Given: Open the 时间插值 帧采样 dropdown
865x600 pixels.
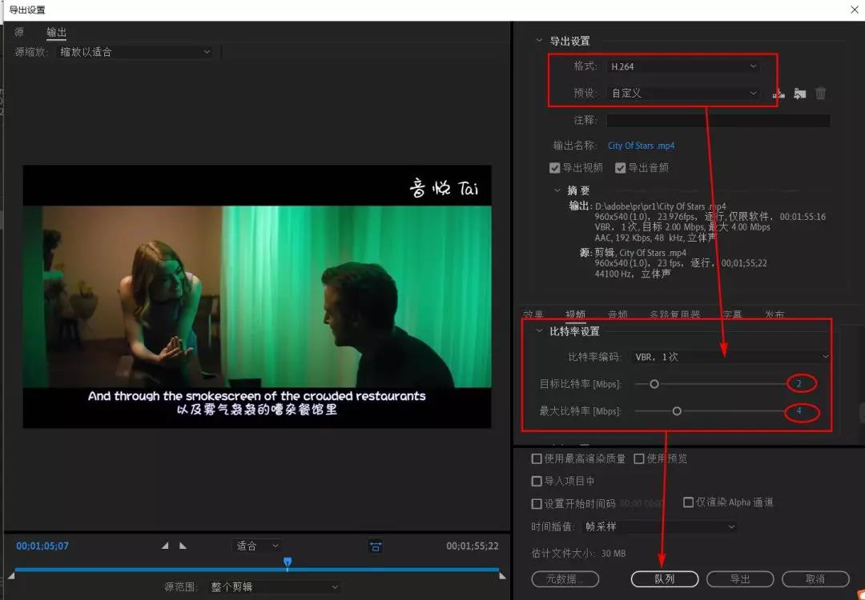Looking at the screenshot, I should point(659,526).
